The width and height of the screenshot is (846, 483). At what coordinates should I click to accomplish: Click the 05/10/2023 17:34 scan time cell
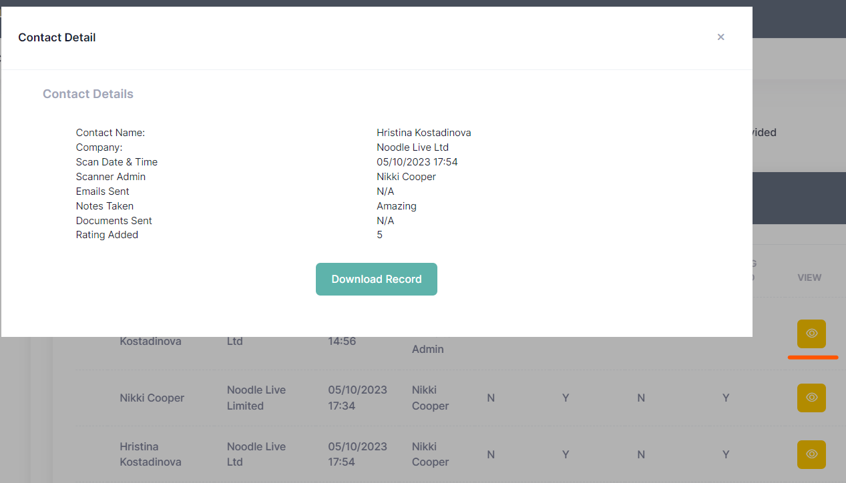click(x=357, y=398)
